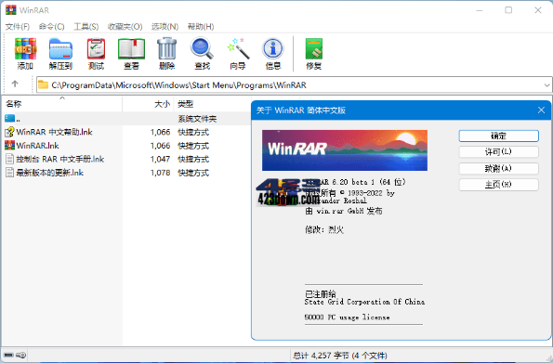The width and height of the screenshot is (553, 363).
Task: Click the document icon of 控制台 RAR 中文手册.lnk
Action: [x=10, y=159]
